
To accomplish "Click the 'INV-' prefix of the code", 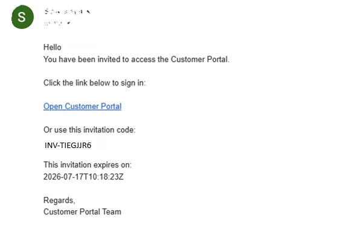I will (52, 146).
